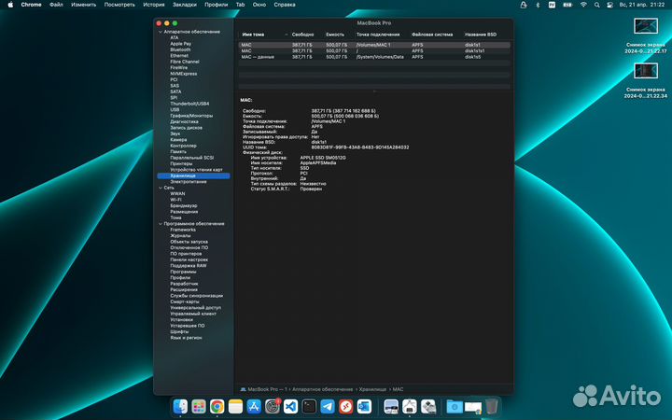
Task: Select the highlighted Хранилище sidebar item
Action: coord(194,175)
